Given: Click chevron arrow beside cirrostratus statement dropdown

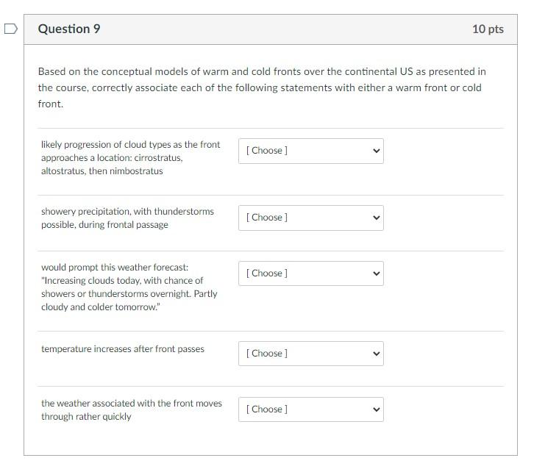Looking at the screenshot, I should 376,151.
